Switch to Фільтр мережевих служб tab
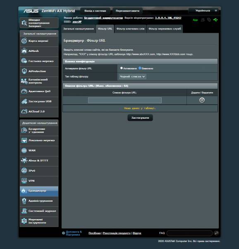The image size is (239, 249). pos(165,29)
